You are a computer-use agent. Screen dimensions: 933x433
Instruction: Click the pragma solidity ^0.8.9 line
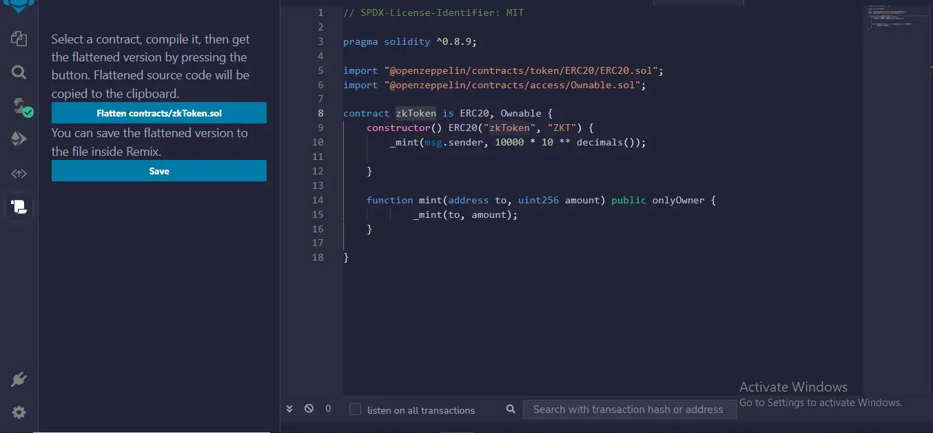click(x=410, y=41)
